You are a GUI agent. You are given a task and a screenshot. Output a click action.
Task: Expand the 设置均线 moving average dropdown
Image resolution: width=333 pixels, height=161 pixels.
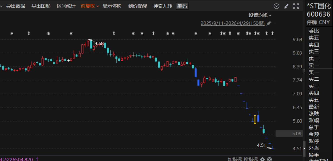coord(260,15)
